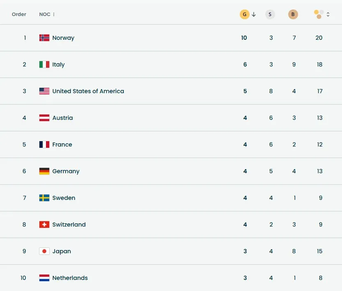Click the bronze medal column icon
The width and height of the screenshot is (342, 291).
(x=293, y=14)
